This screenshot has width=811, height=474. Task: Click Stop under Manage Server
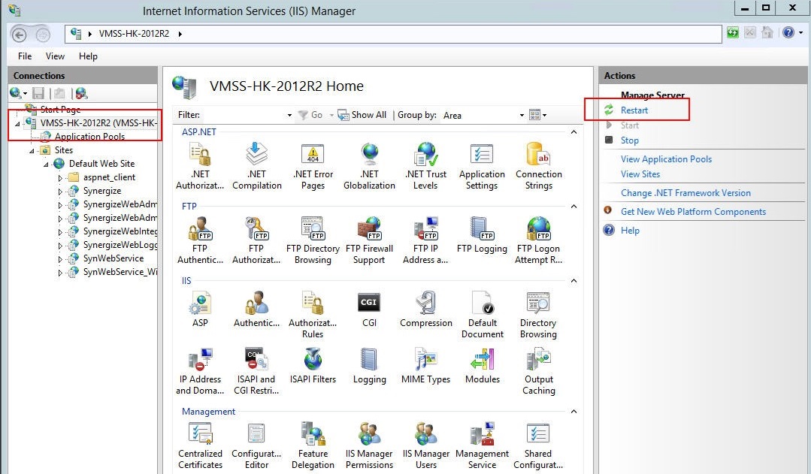[x=629, y=140]
